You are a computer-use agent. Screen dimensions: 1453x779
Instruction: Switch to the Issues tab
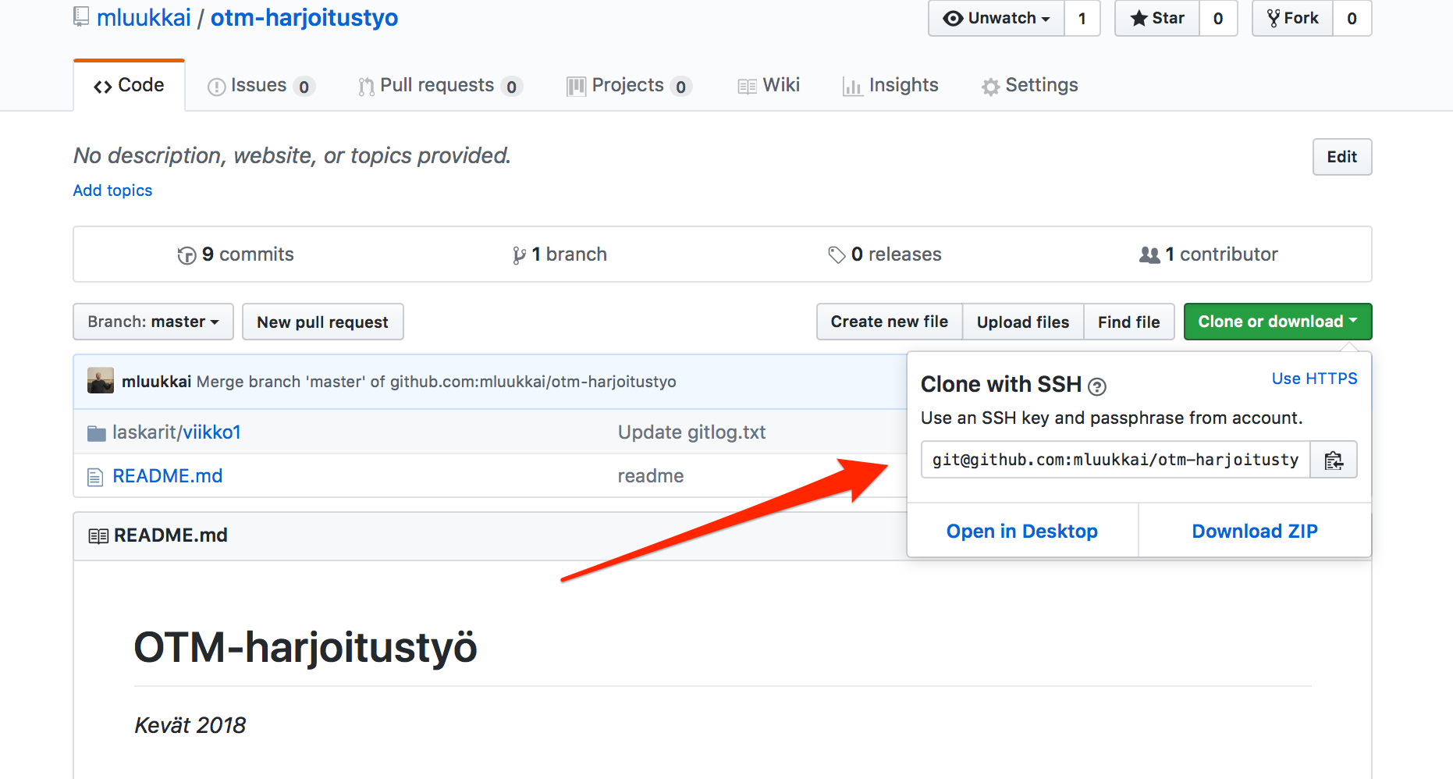click(261, 85)
